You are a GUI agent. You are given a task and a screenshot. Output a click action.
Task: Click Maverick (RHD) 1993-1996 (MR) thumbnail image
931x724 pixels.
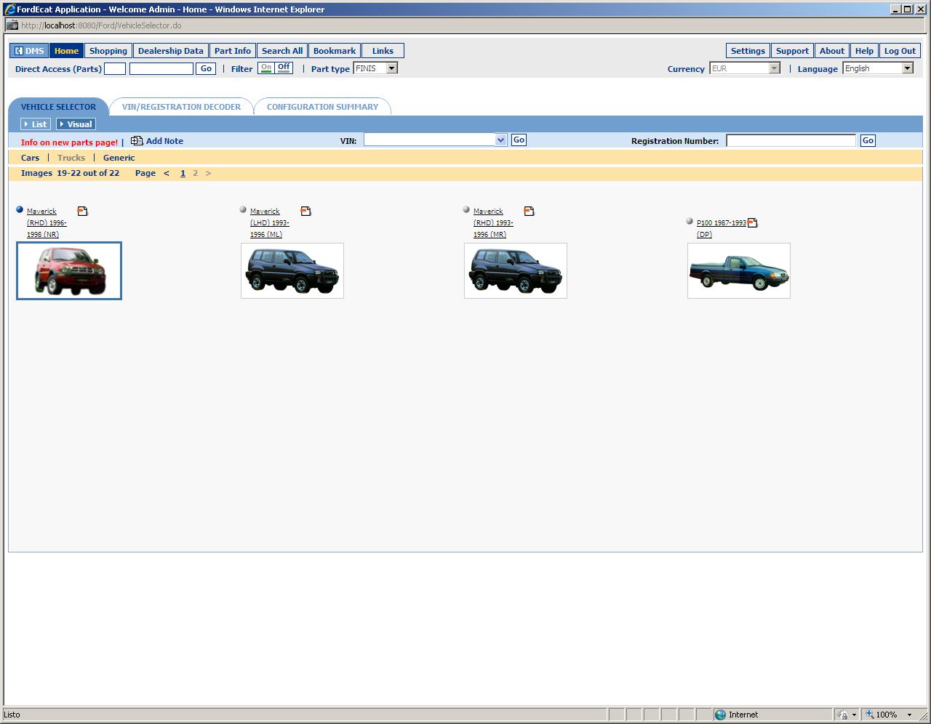click(x=516, y=270)
